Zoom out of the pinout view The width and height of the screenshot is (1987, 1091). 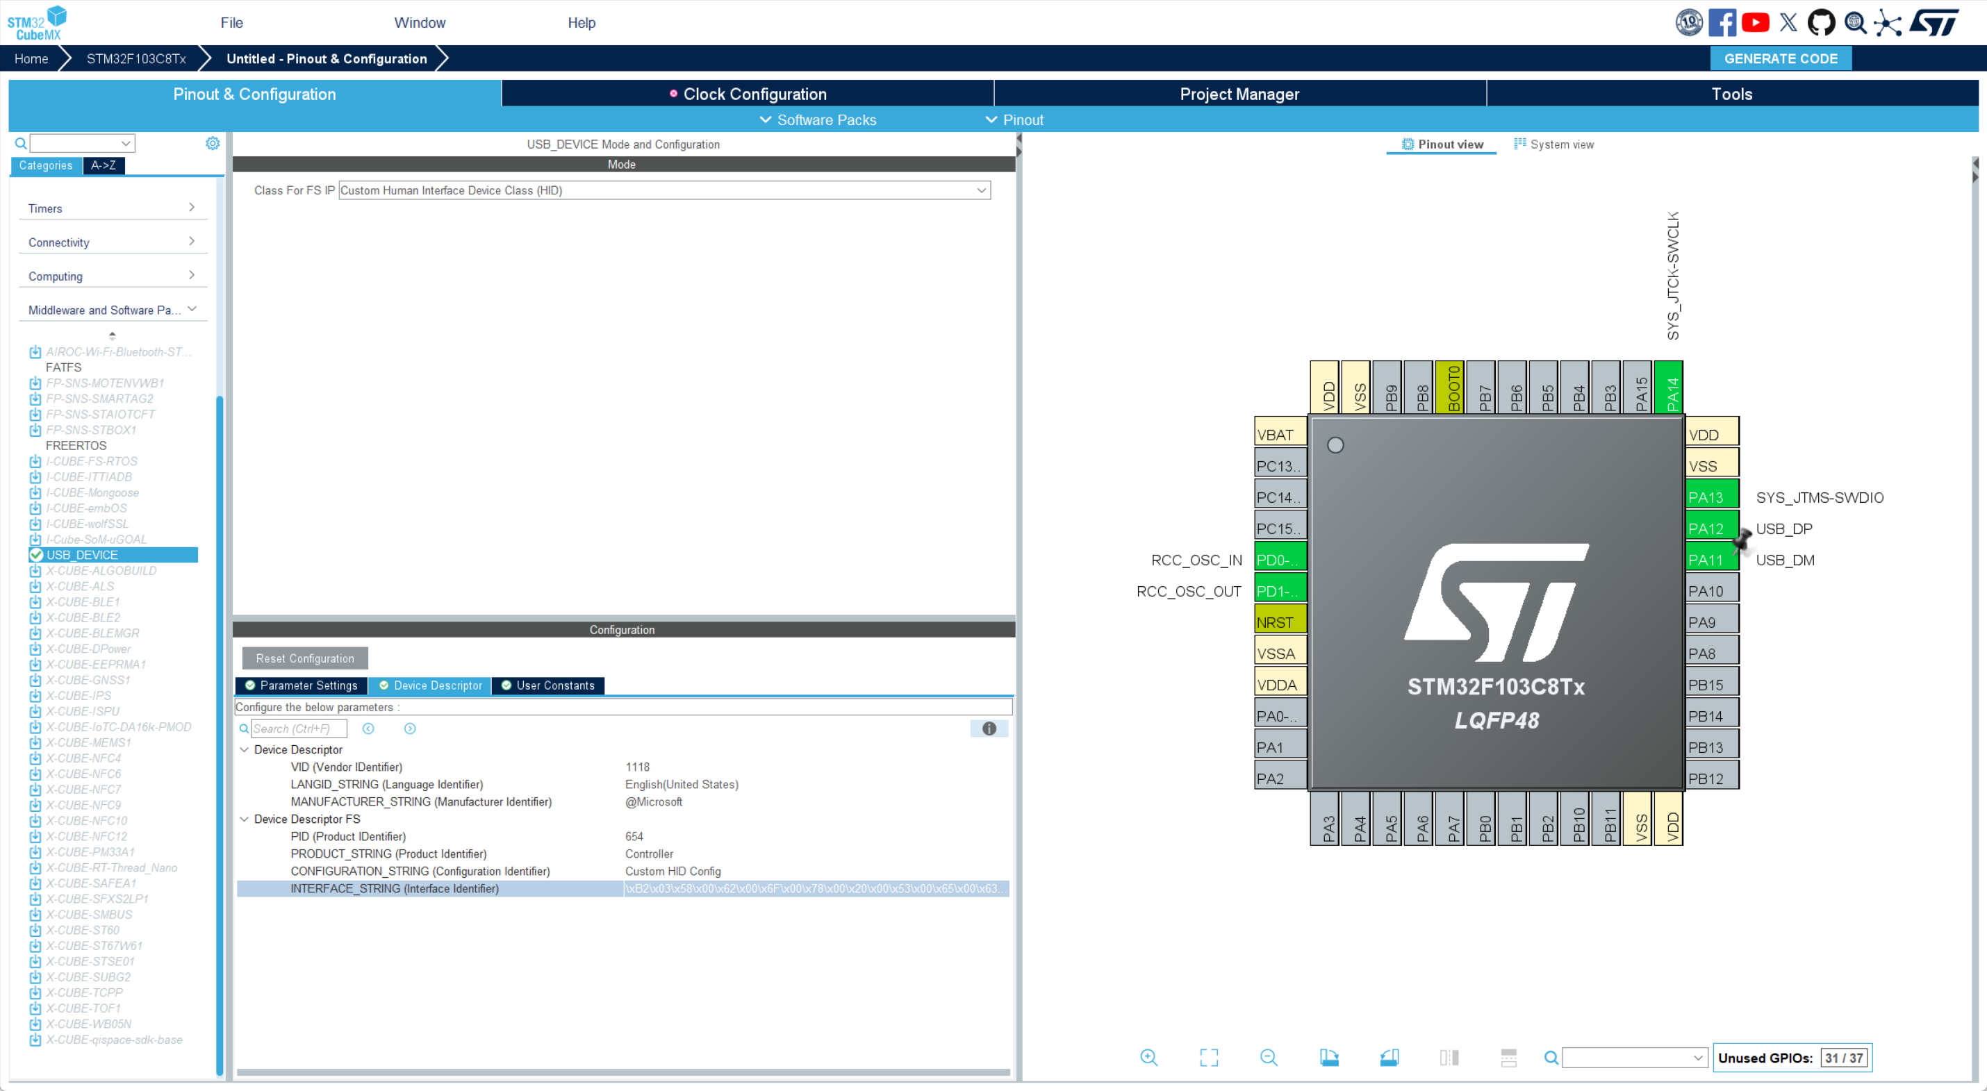click(1268, 1057)
